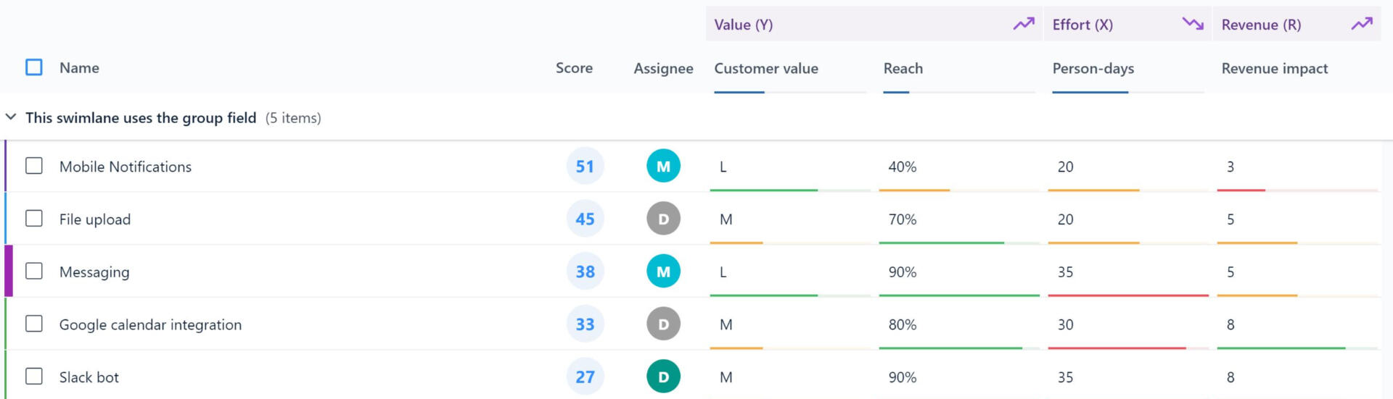1393x399 pixels.
Task: Check the Mobile Notifications row checkbox
Action: pyautogui.click(x=34, y=166)
